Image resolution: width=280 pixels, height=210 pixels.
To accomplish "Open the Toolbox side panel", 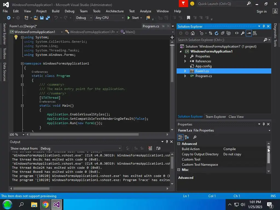I will click(x=4, y=53).
